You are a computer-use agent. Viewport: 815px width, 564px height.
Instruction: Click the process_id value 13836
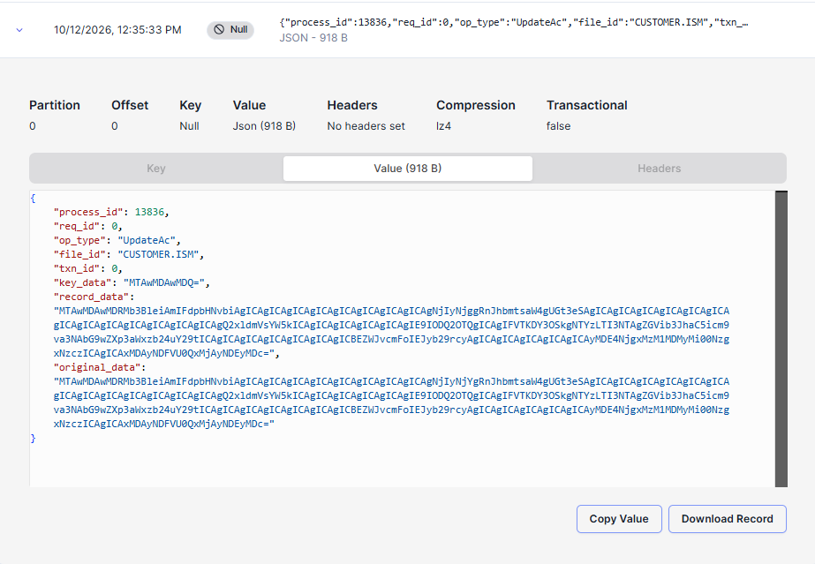pyautogui.click(x=149, y=212)
